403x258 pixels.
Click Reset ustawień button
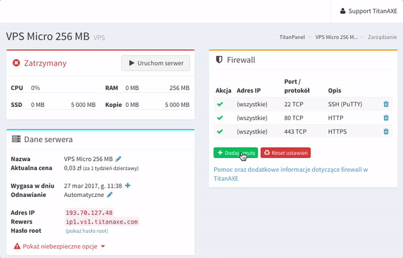click(285, 153)
